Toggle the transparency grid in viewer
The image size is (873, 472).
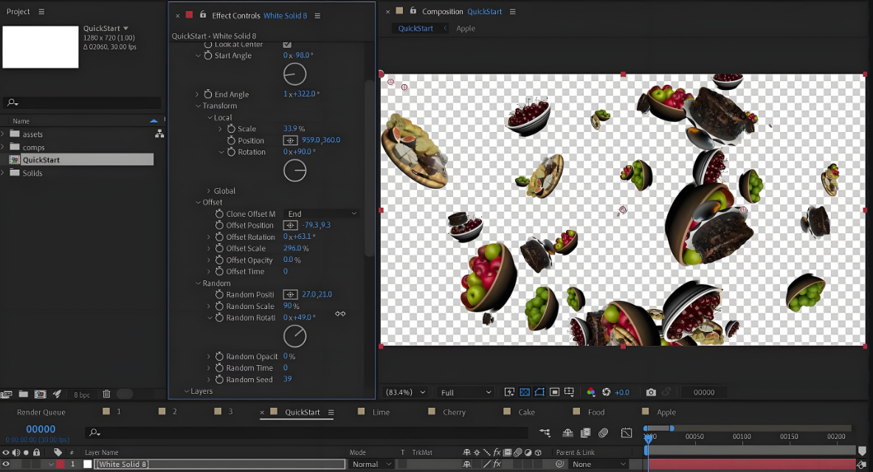click(x=525, y=392)
